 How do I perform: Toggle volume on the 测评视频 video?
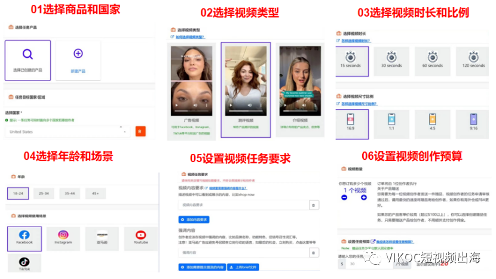(250, 105)
